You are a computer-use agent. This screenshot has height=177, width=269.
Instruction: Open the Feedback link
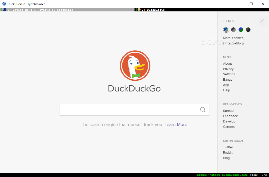230,116
